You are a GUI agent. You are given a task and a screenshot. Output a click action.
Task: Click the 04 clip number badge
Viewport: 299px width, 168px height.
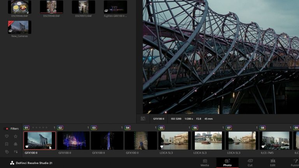[128, 128]
